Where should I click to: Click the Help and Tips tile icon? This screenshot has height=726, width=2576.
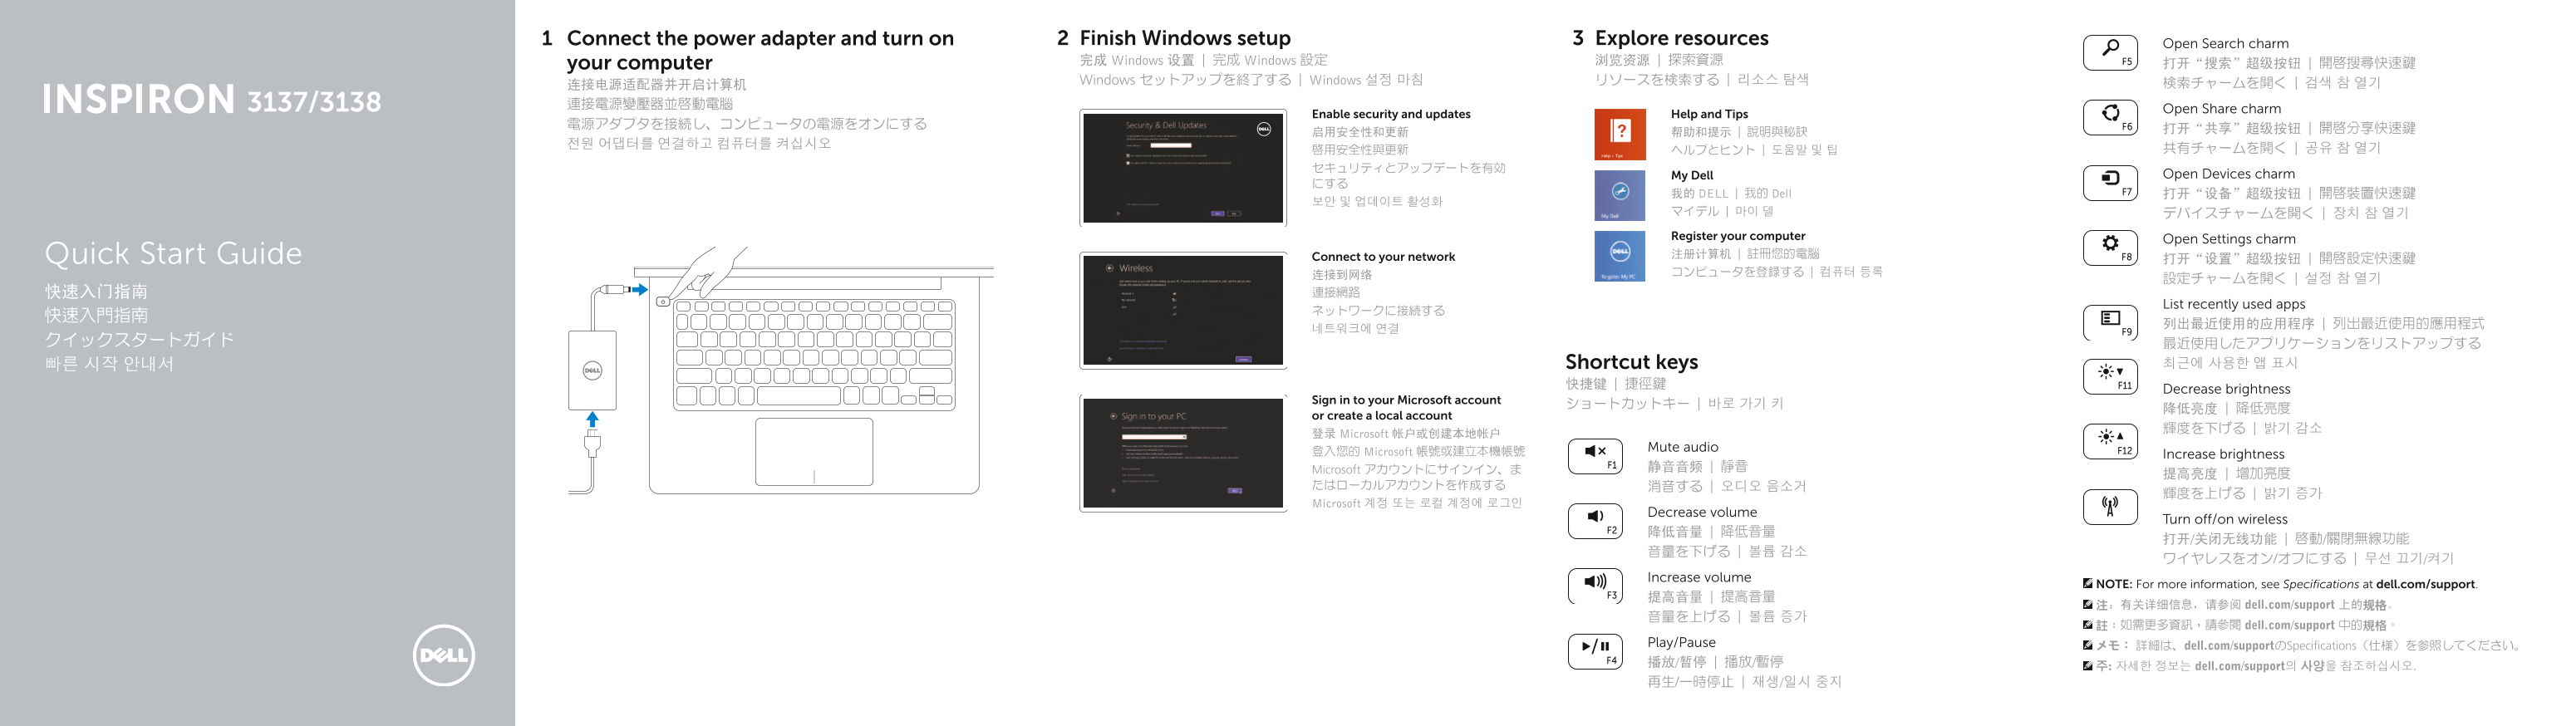coord(1620,135)
